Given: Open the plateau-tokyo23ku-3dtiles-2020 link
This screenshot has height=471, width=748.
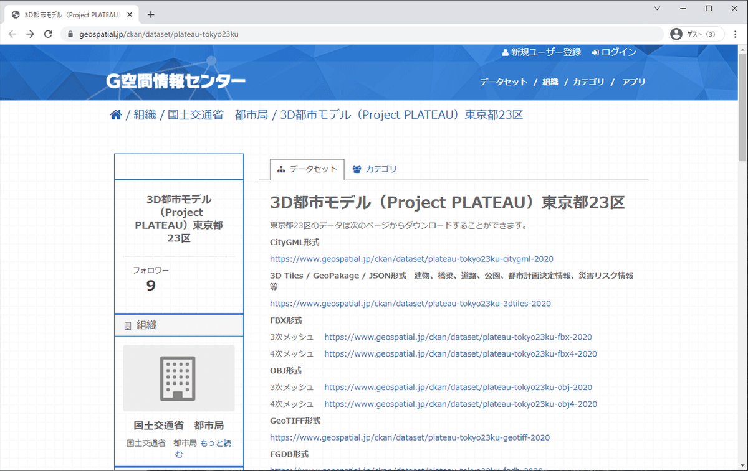Looking at the screenshot, I should (410, 304).
